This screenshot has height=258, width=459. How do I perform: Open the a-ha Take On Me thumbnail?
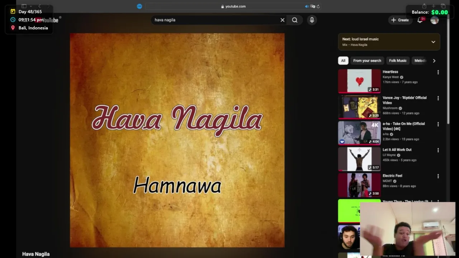click(x=359, y=133)
